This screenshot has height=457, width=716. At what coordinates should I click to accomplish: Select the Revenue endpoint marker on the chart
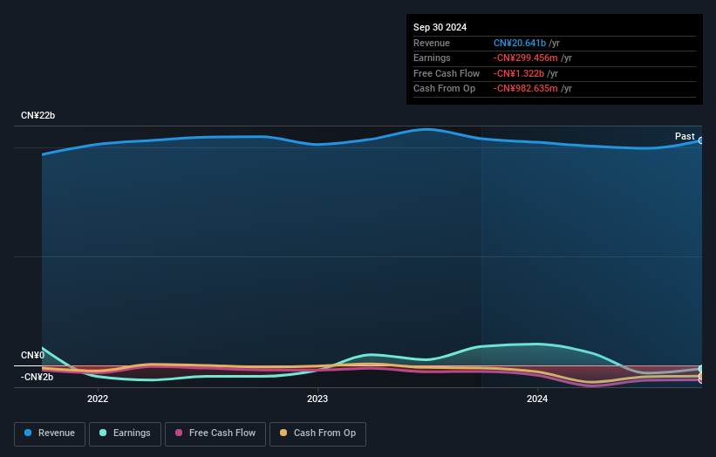(x=701, y=140)
